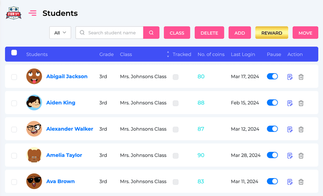Screen dimensions: 323x196
Task: Open the All filter dropdown
Action: pos(60,33)
